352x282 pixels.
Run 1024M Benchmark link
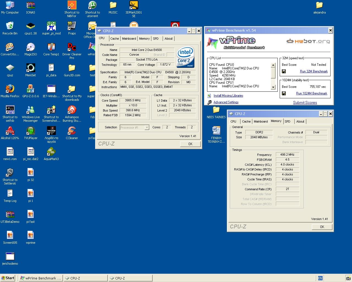[x=312, y=93]
